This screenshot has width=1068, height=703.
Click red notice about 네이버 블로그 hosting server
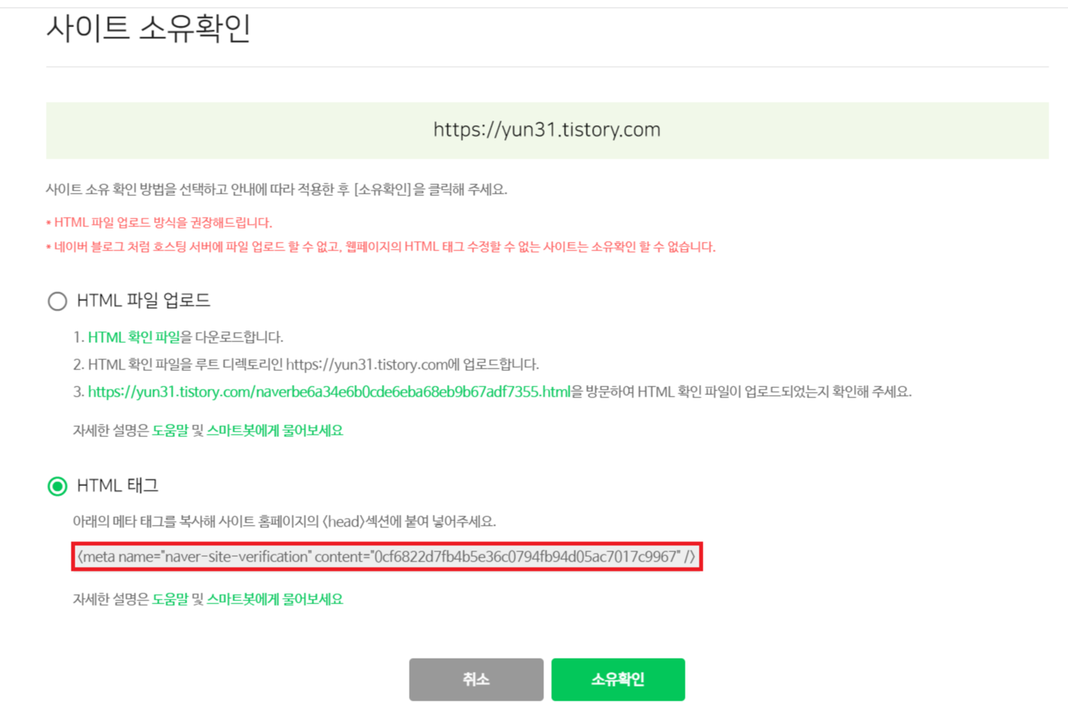(x=381, y=247)
